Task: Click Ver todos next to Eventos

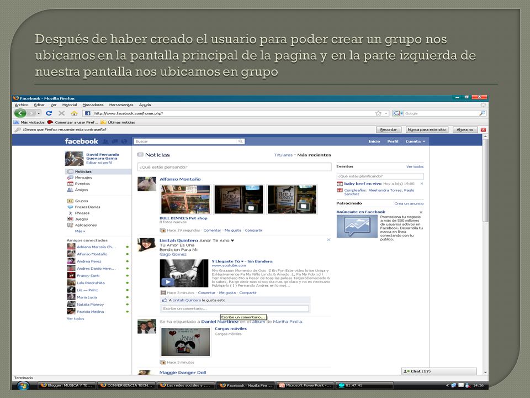Action: 415,166
